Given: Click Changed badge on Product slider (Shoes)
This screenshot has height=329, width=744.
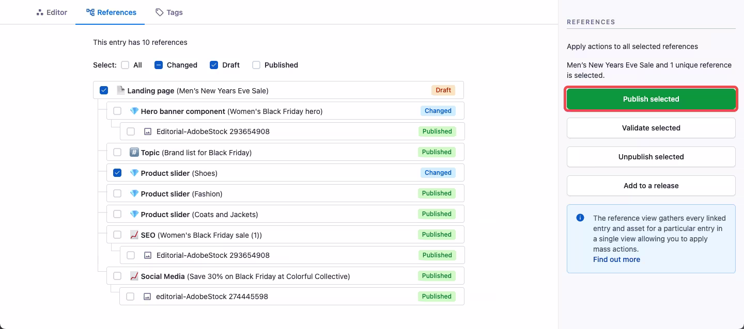Looking at the screenshot, I should (x=438, y=173).
